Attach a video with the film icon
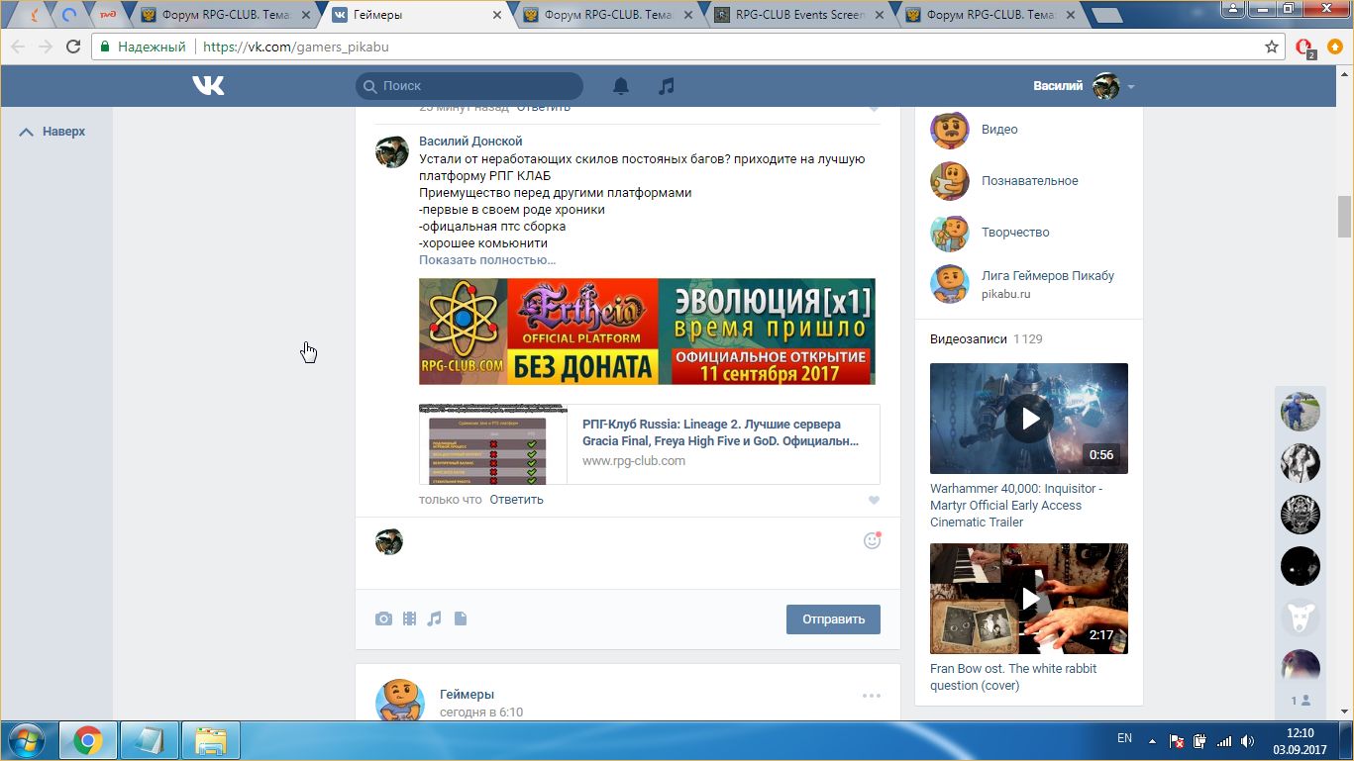This screenshot has height=761, width=1354. (409, 619)
